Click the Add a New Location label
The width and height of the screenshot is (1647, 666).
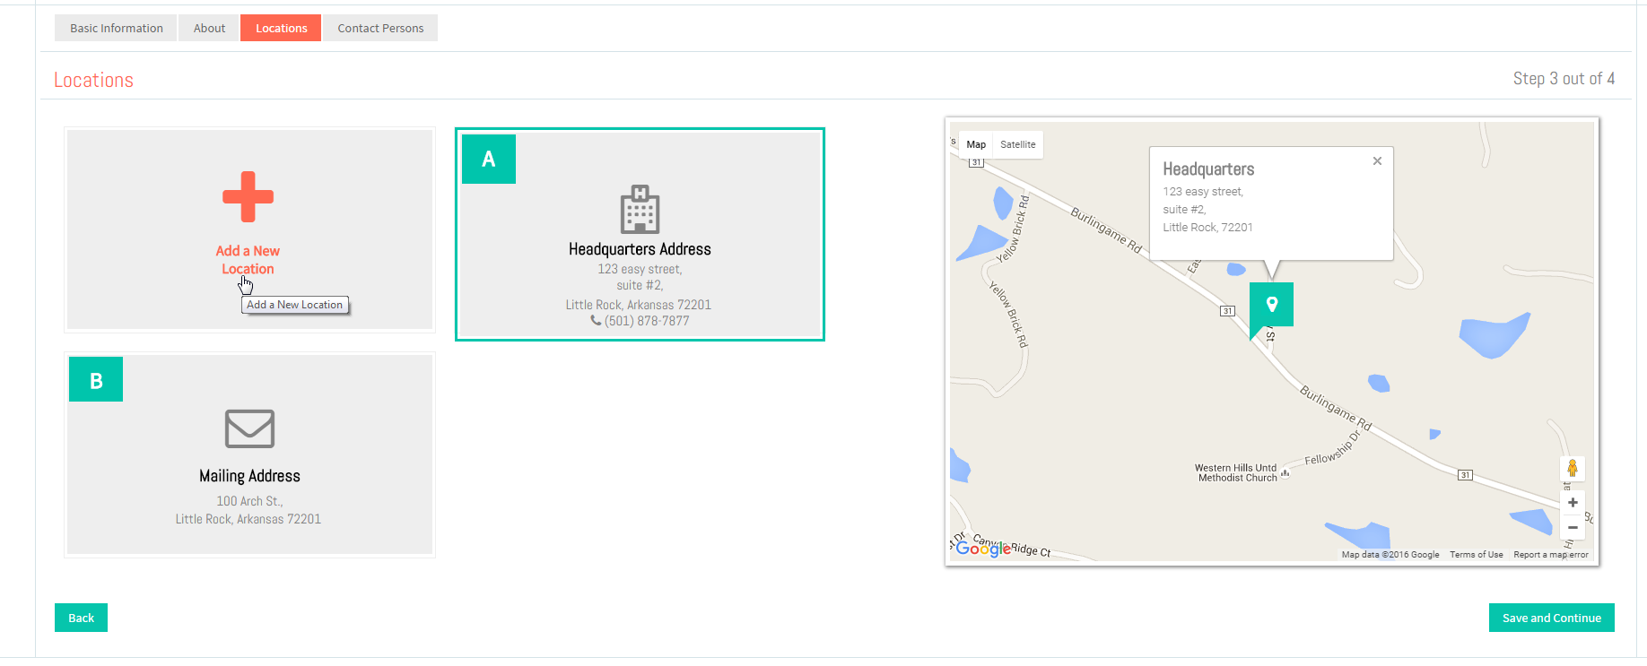248,260
